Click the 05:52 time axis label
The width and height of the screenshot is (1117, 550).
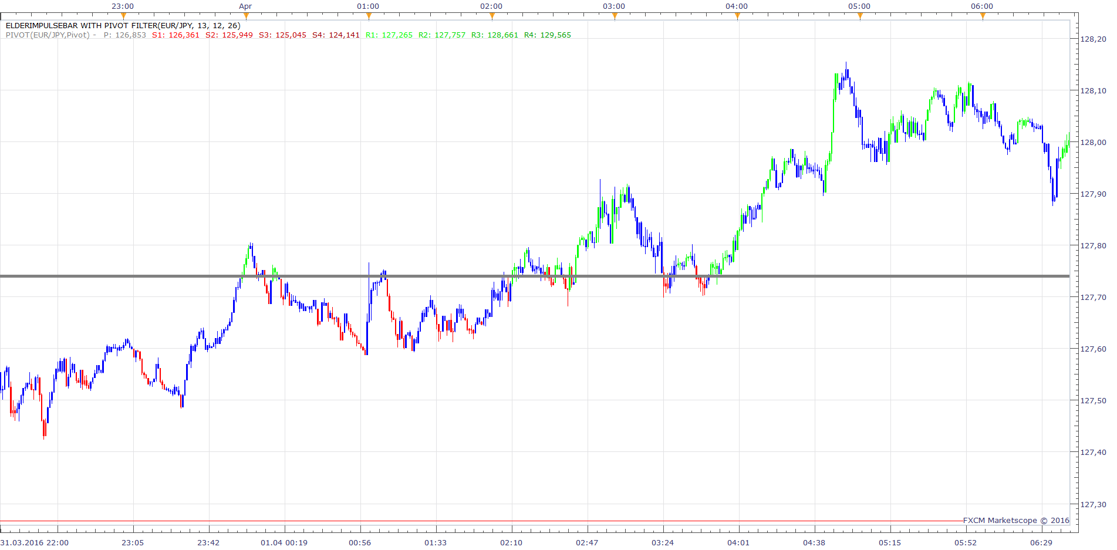pyautogui.click(x=966, y=542)
